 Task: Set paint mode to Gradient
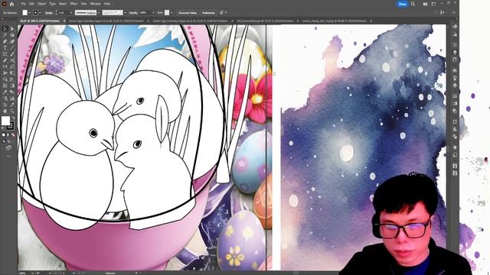[x=8, y=135]
